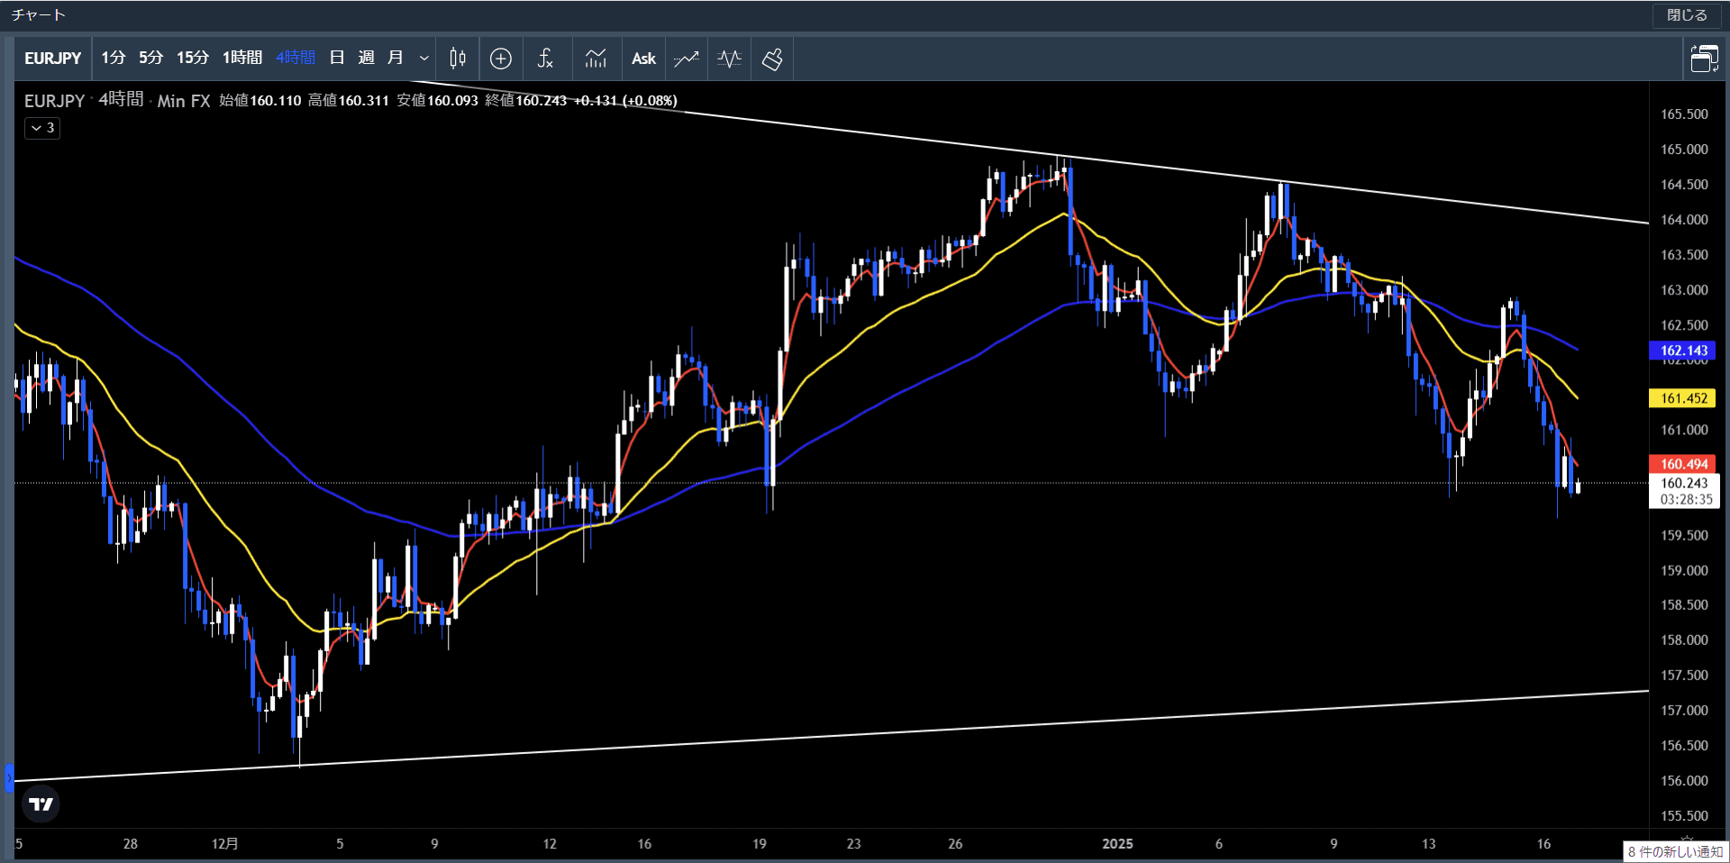The width and height of the screenshot is (1730, 863).
Task: Switch to the 15分 timeframe
Action: 193,59
